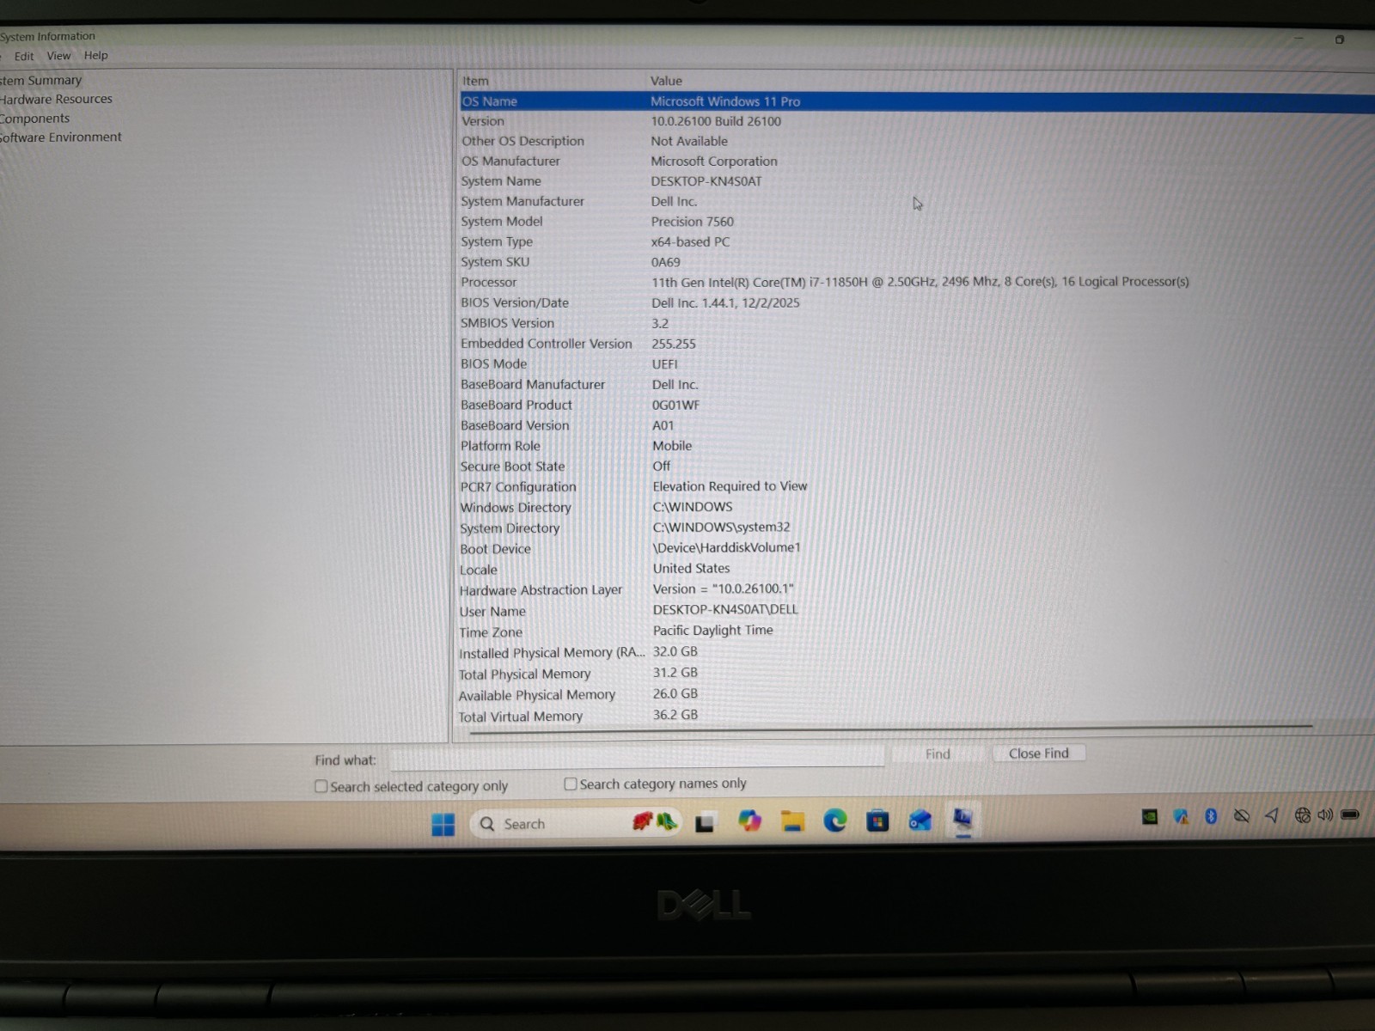The image size is (1375, 1031).
Task: Click the Find what text field
Action: (637, 757)
